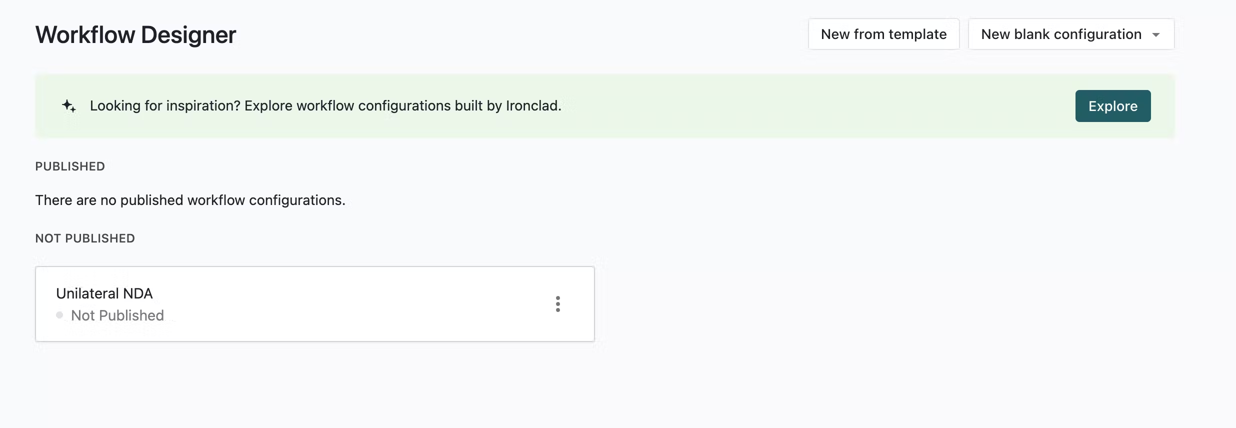Select the PUBLISHED section heading
This screenshot has width=1236, height=428.
click(70, 166)
